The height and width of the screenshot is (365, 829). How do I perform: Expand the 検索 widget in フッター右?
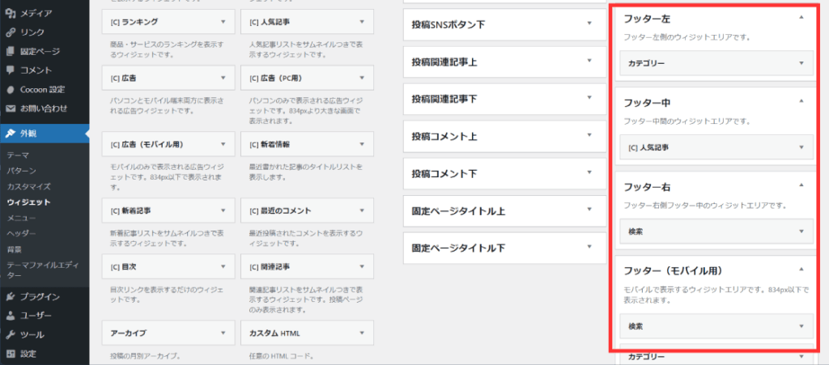[801, 231]
